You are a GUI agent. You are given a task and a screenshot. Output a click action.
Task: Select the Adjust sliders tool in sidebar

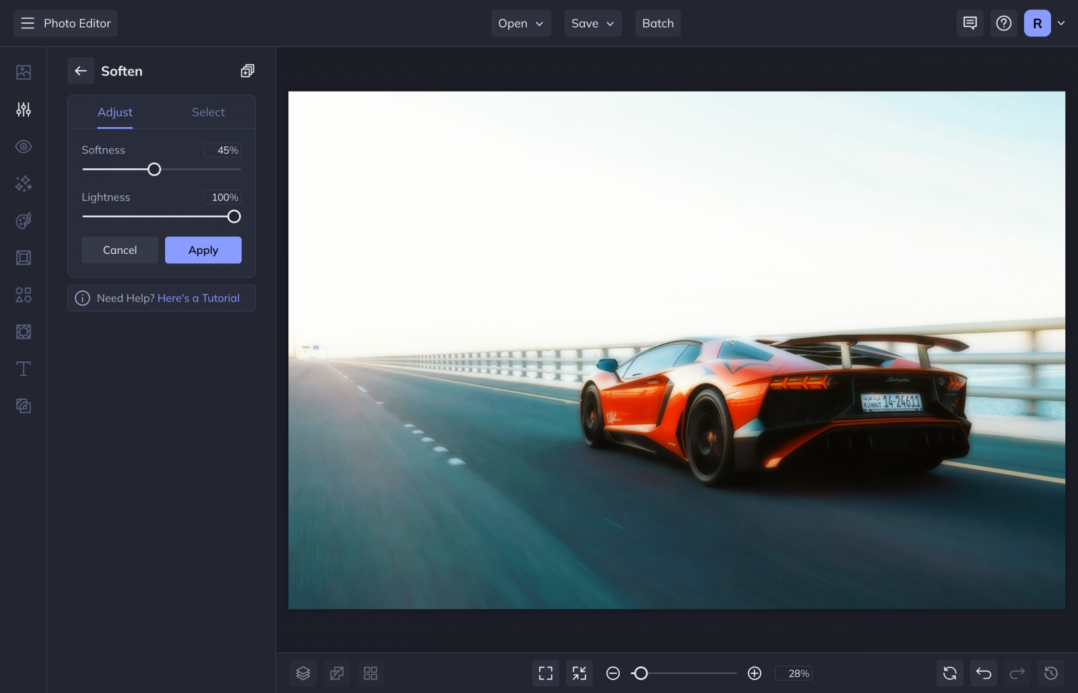(x=23, y=110)
